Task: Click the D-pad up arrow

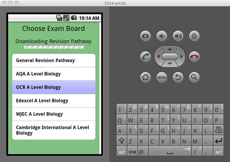Action: (x=170, y=49)
